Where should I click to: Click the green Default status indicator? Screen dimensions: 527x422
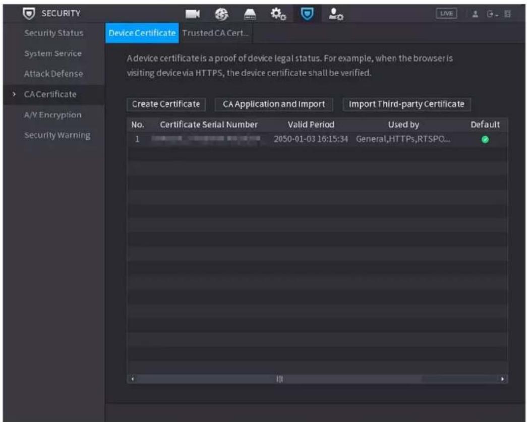coord(485,140)
